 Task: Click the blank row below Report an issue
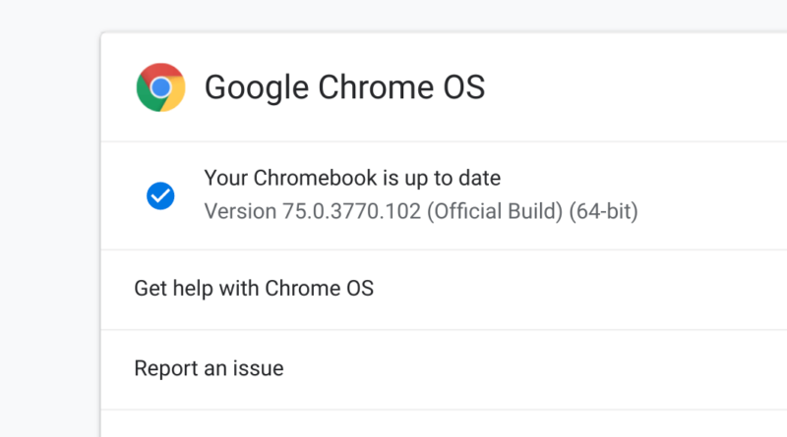coord(443,424)
